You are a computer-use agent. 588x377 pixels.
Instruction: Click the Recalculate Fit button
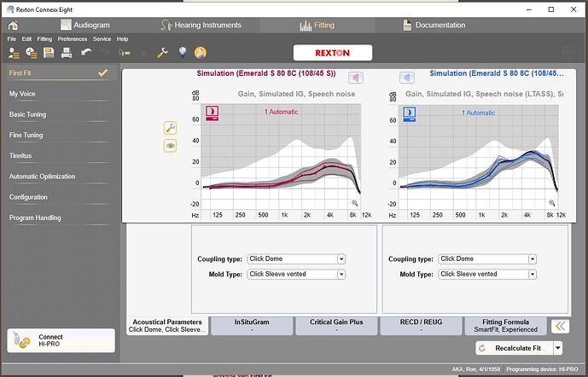click(x=515, y=348)
